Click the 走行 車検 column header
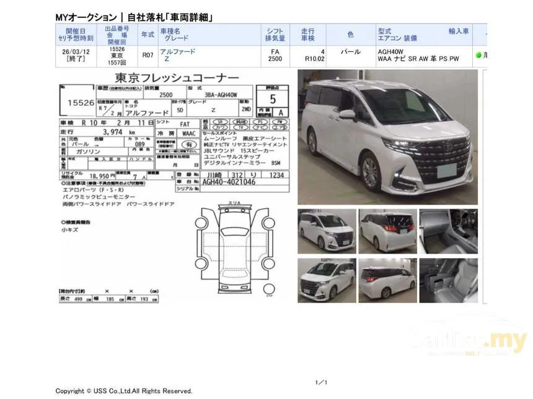The height and width of the screenshot is (399, 533). coord(307,35)
